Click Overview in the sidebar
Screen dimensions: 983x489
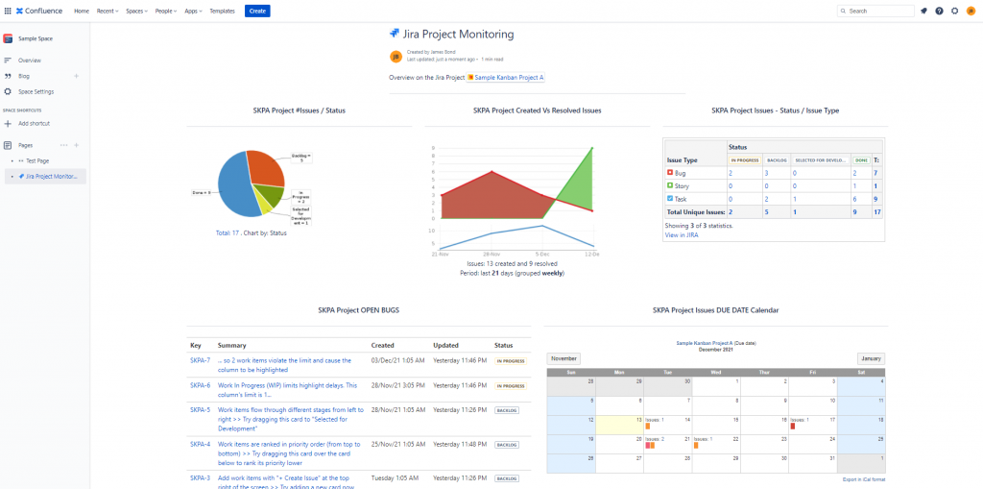30,61
